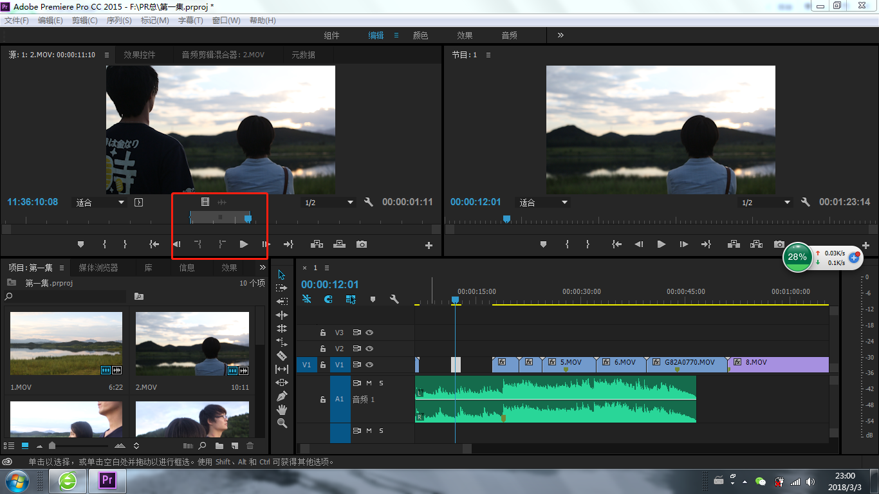Switch to 元数据 tab
The image size is (879, 494).
point(303,55)
